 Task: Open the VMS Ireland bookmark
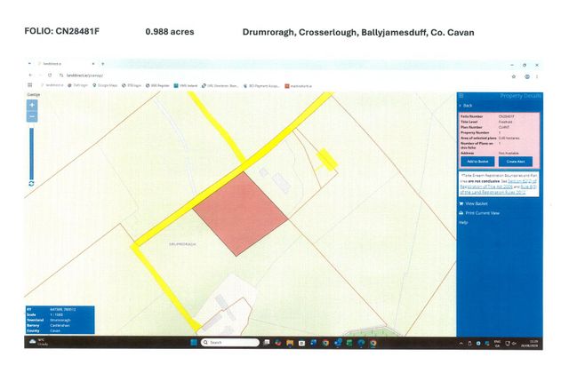click(186, 85)
